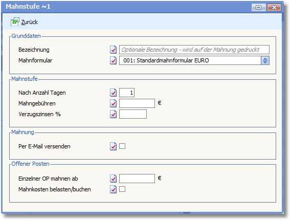Focus the optional Bezeichnung text field
Image resolution: width=291 pixels, height=221 pixels.
pos(194,50)
